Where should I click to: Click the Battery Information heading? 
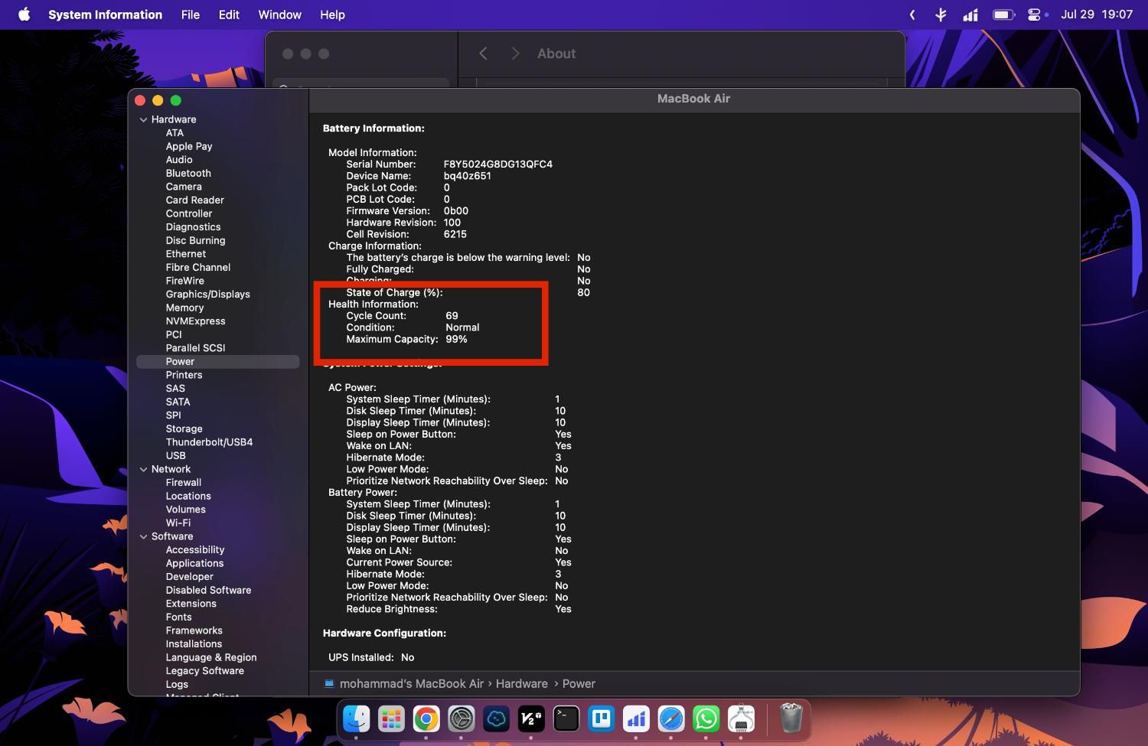[373, 128]
